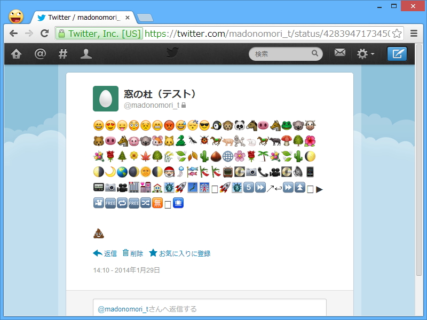Open Direct Messages via the envelope icon
Viewport: 427px width, 320px height.
(x=340, y=53)
